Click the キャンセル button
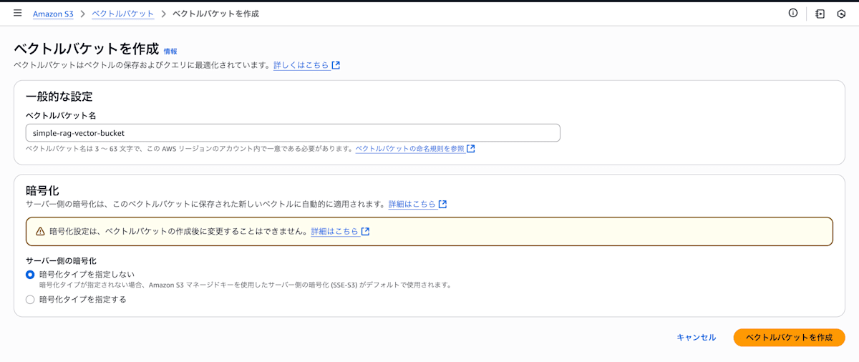The width and height of the screenshot is (859, 362). point(697,338)
